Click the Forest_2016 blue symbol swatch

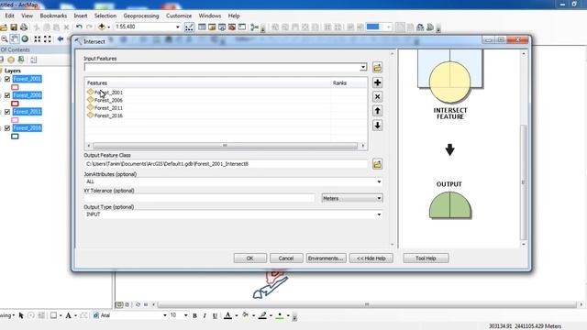pyautogui.click(x=15, y=137)
